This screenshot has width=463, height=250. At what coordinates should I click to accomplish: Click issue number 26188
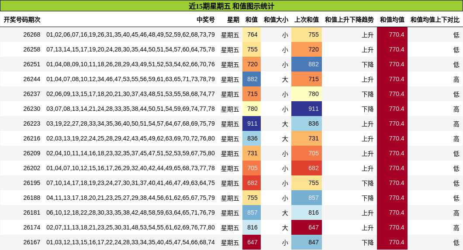[32, 198]
